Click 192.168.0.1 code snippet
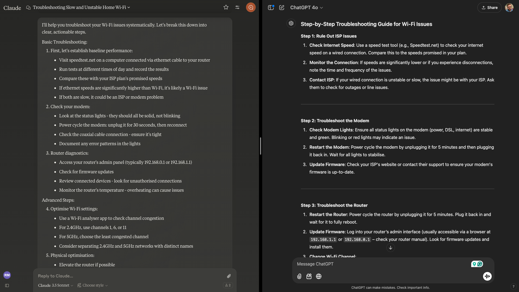The height and width of the screenshot is (292, 519). pos(357,240)
